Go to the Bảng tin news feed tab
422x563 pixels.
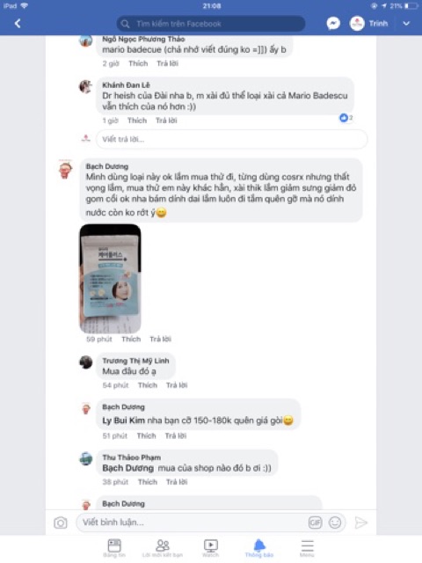point(114,548)
